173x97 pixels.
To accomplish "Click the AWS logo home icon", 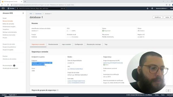I will (x=3, y=8).
